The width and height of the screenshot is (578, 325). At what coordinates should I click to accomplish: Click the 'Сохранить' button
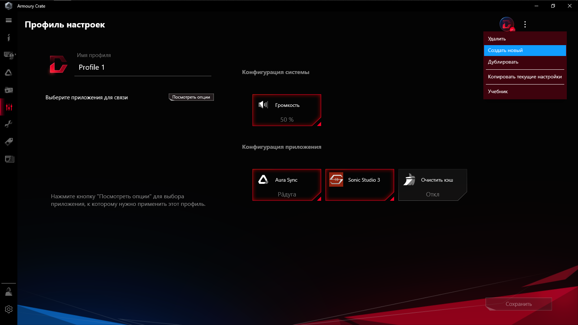click(x=518, y=304)
